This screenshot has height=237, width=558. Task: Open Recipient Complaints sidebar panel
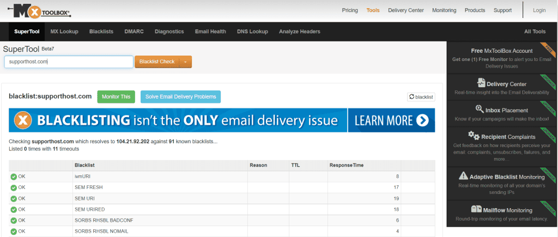point(502,147)
